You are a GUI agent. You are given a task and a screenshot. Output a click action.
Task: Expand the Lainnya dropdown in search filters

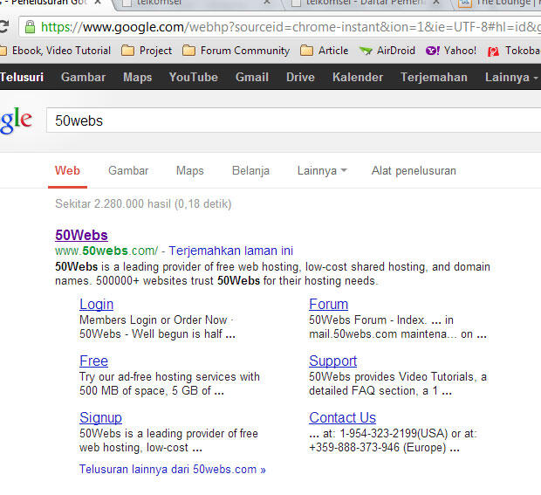coord(322,171)
